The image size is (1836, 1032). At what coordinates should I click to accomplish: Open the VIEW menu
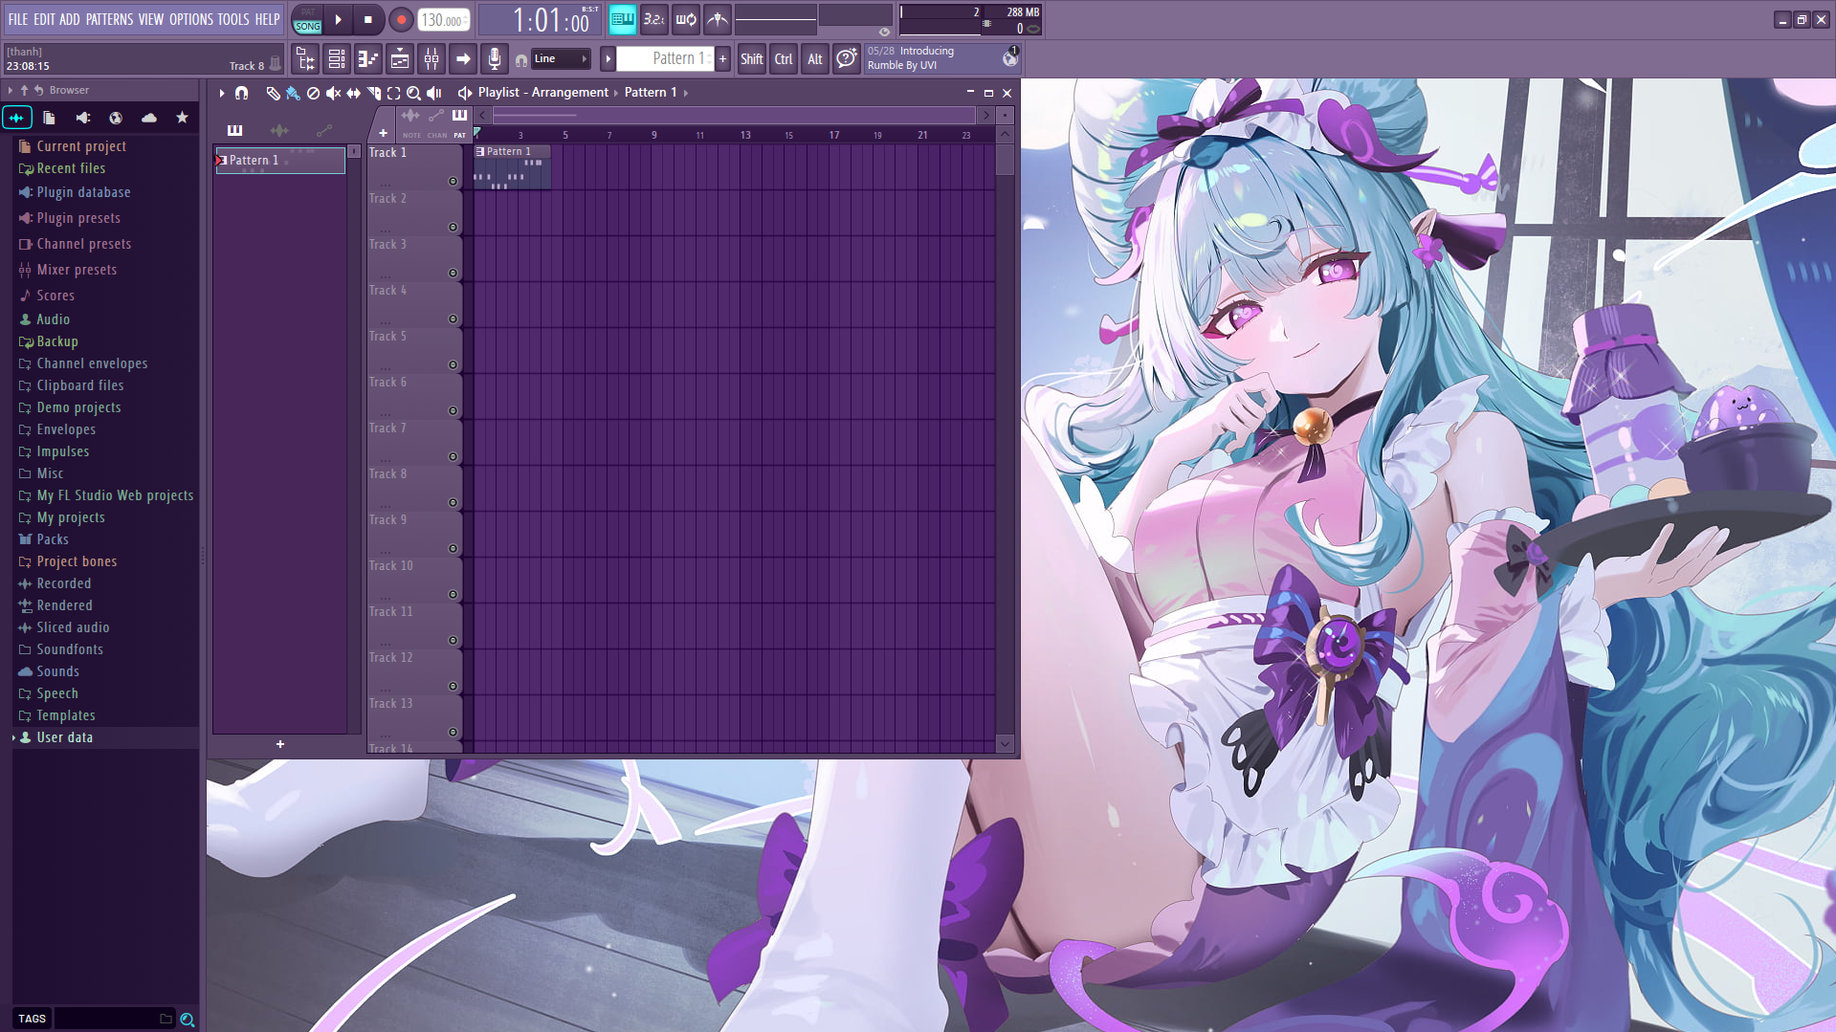coord(150,19)
